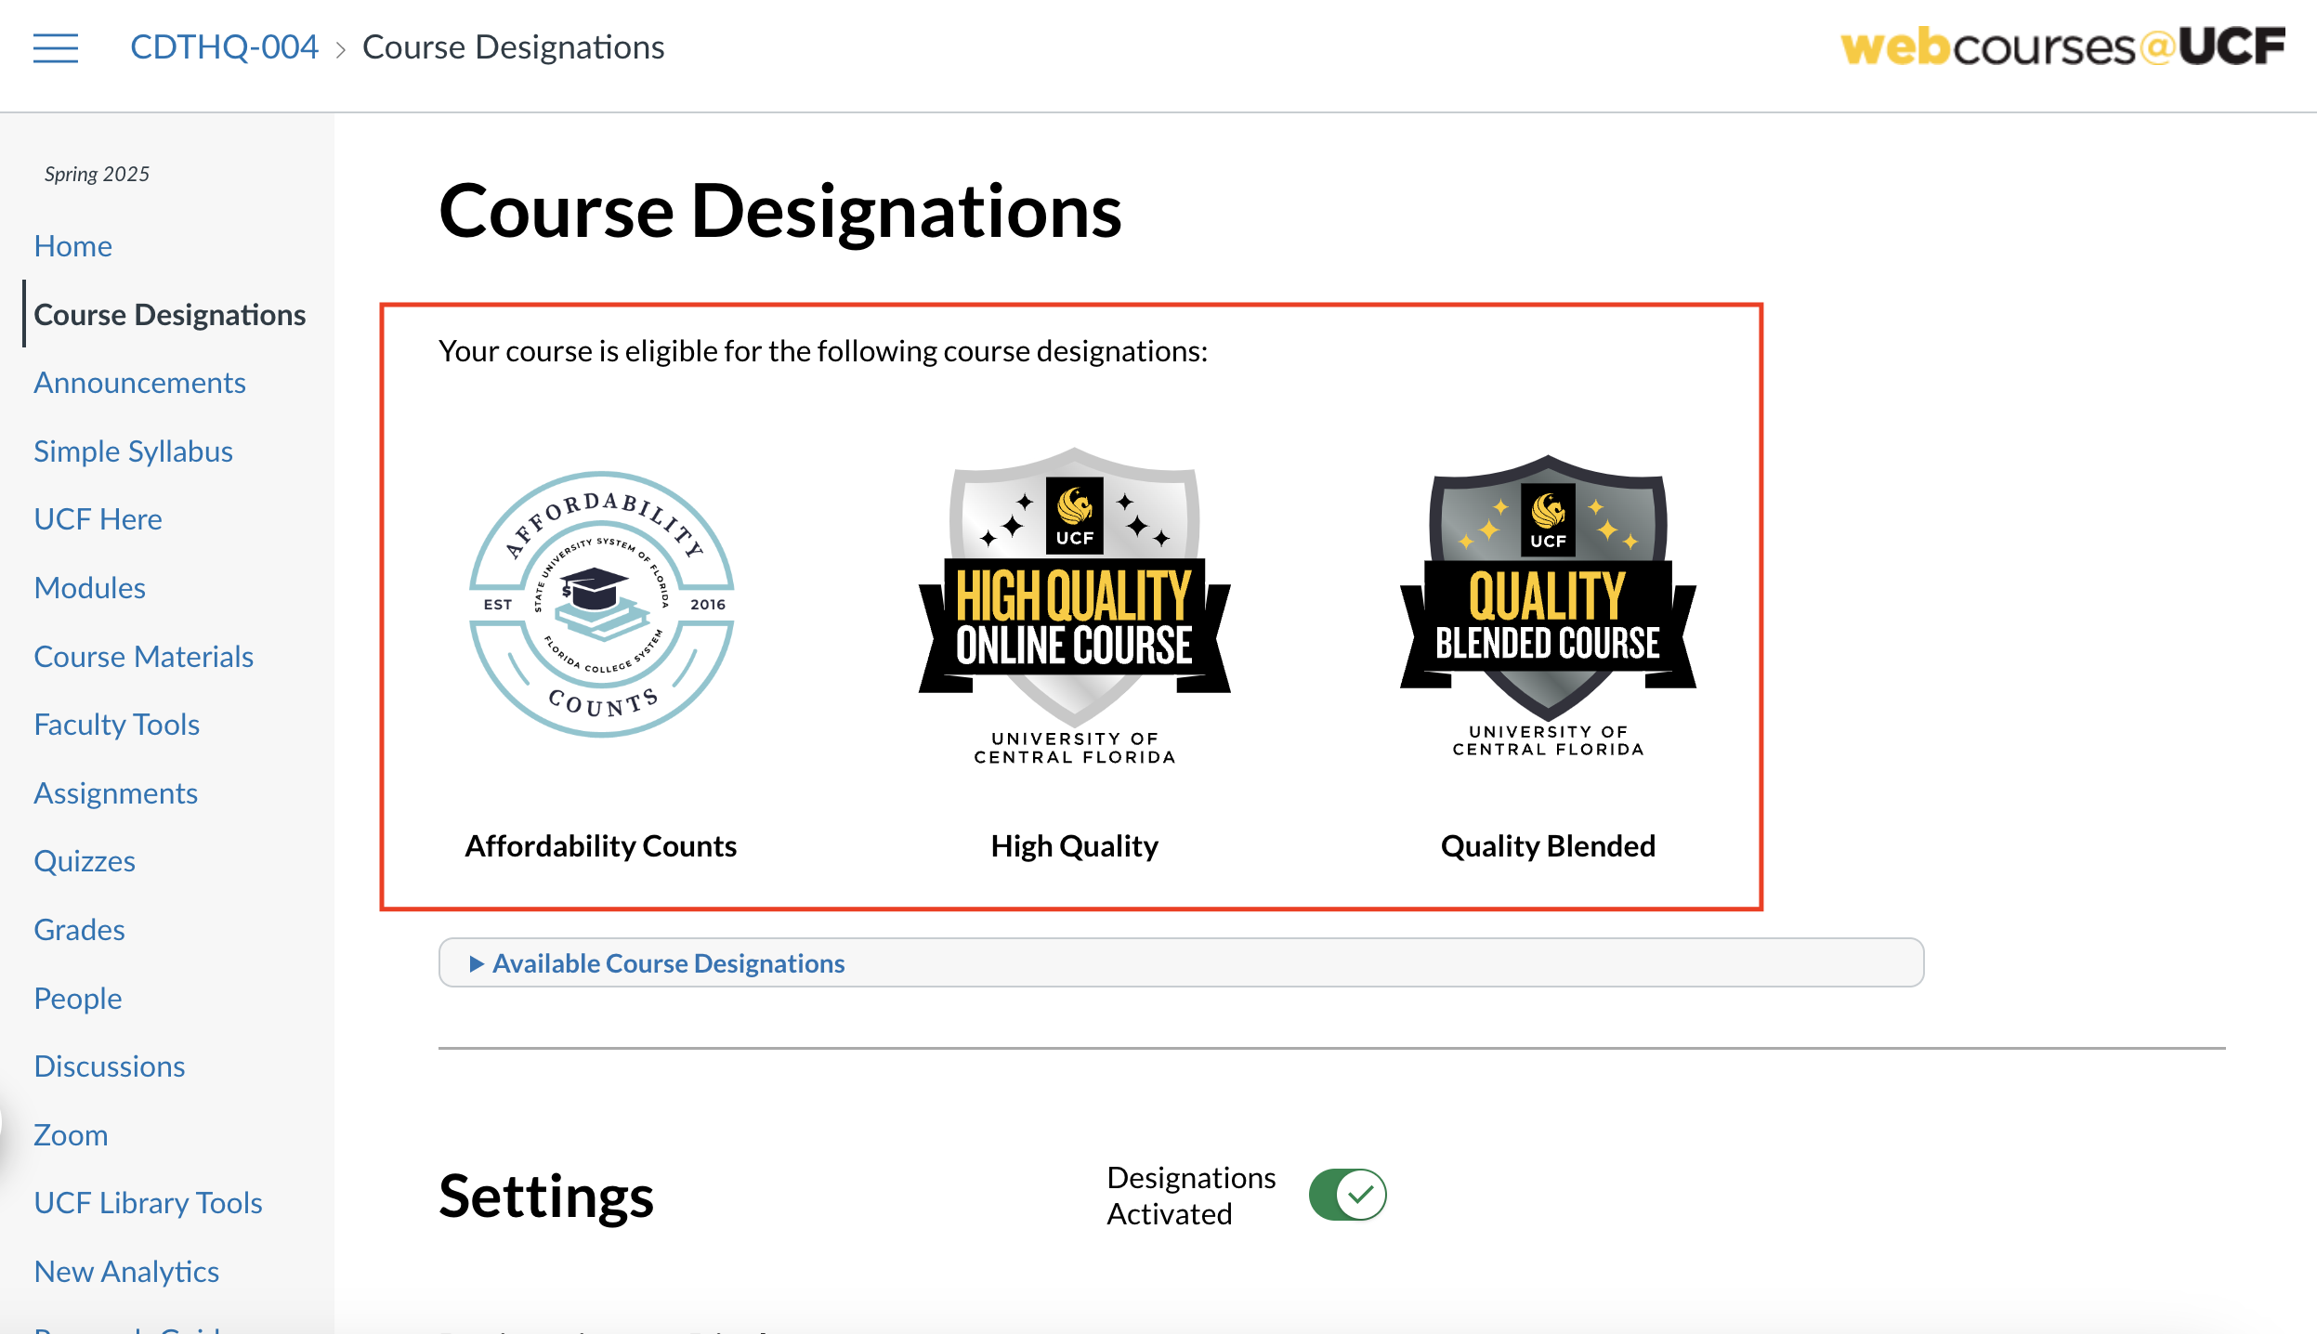This screenshot has height=1334, width=2317.
Task: Open Quizzes page
Action: click(85, 861)
